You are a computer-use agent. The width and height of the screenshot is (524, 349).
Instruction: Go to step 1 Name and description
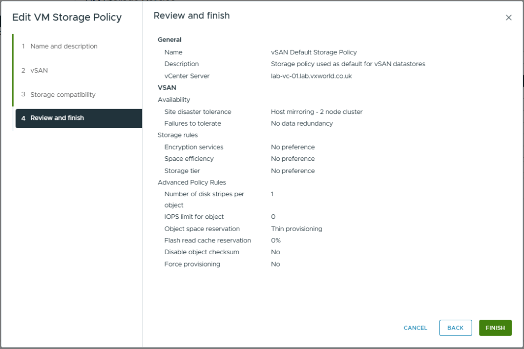click(x=64, y=46)
